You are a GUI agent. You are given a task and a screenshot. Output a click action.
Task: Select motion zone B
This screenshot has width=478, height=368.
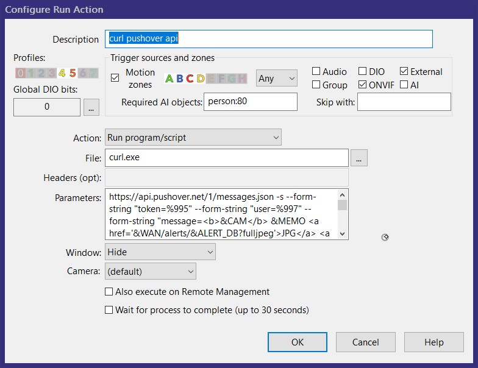pos(180,79)
